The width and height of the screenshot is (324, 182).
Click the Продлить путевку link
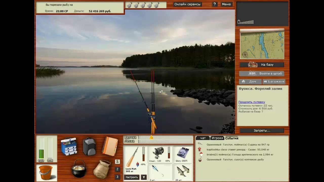point(252,102)
